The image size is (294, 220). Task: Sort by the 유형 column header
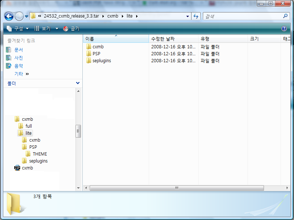click(223, 39)
